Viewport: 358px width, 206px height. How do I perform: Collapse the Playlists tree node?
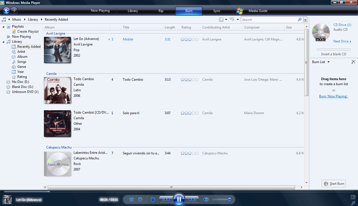3,27
